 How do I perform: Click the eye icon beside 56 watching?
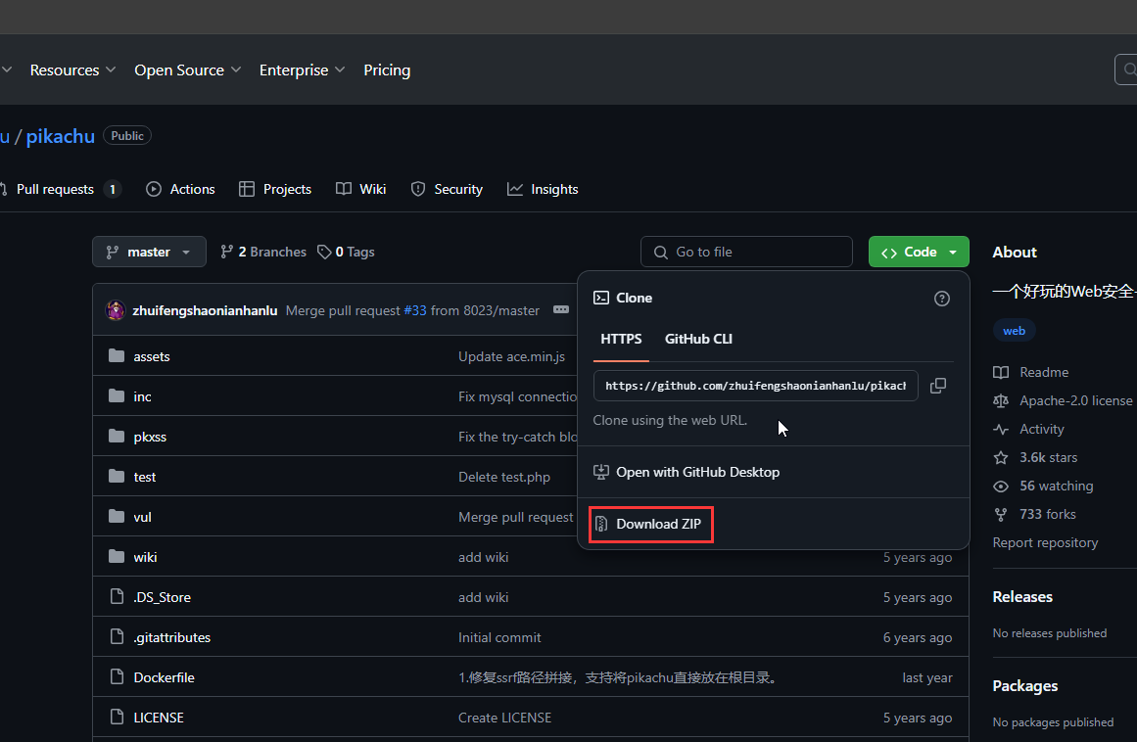coord(1001,487)
